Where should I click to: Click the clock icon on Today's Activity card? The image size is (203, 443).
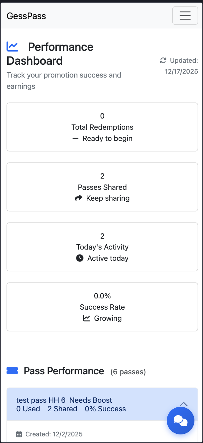point(80,258)
